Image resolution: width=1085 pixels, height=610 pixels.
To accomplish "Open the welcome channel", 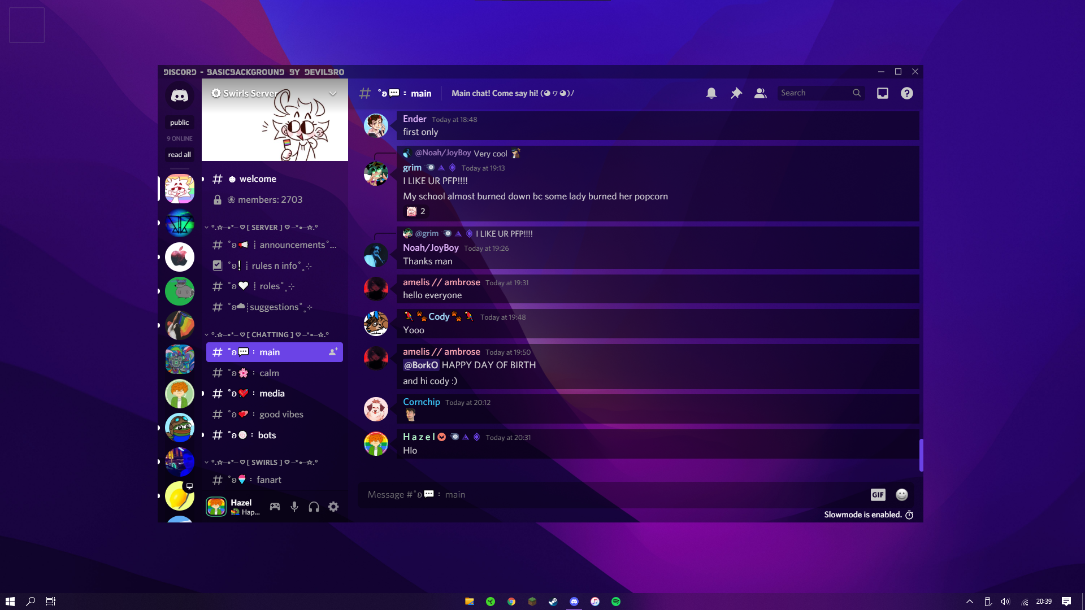I will click(x=275, y=179).
